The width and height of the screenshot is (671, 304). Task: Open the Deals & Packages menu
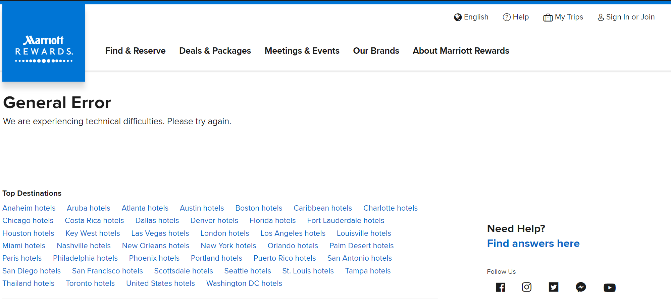pos(215,51)
